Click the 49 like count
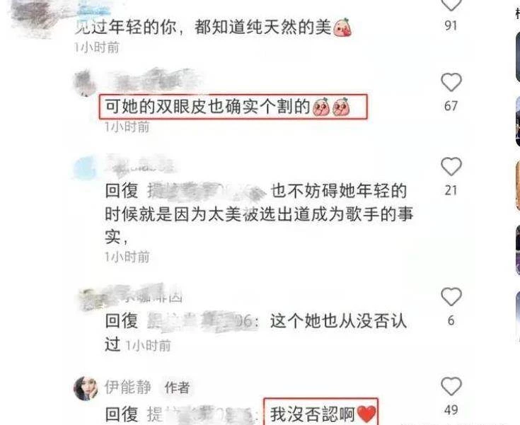520x425 pixels. tap(451, 410)
